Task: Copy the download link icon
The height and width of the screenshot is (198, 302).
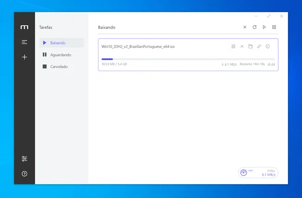Action: coord(259,46)
